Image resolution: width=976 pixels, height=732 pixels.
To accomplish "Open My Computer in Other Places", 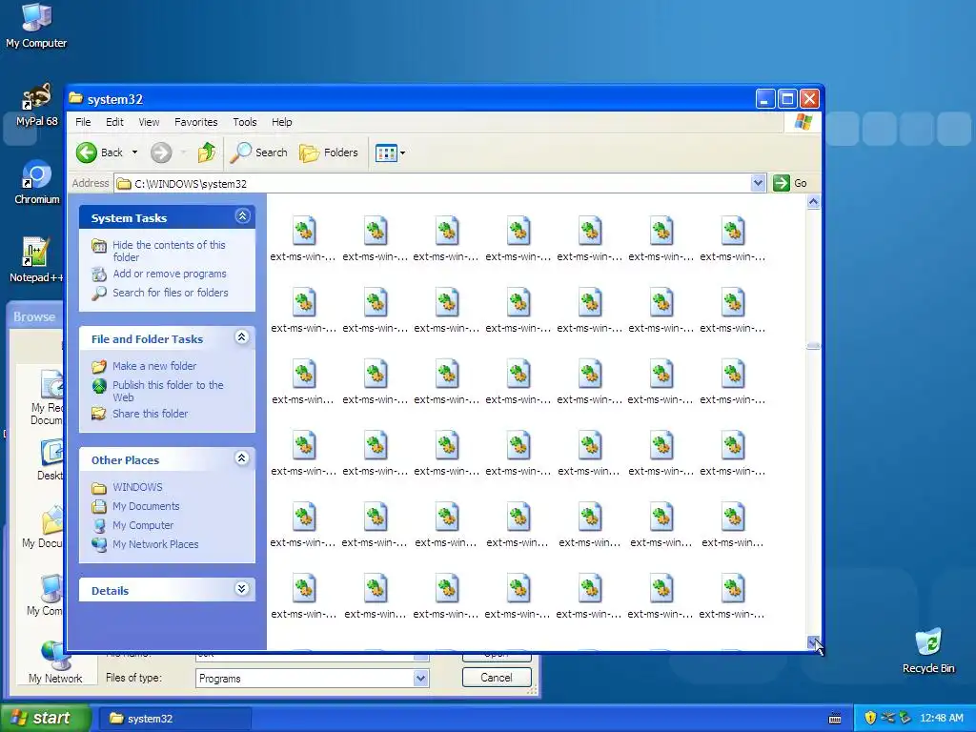I will 143,525.
